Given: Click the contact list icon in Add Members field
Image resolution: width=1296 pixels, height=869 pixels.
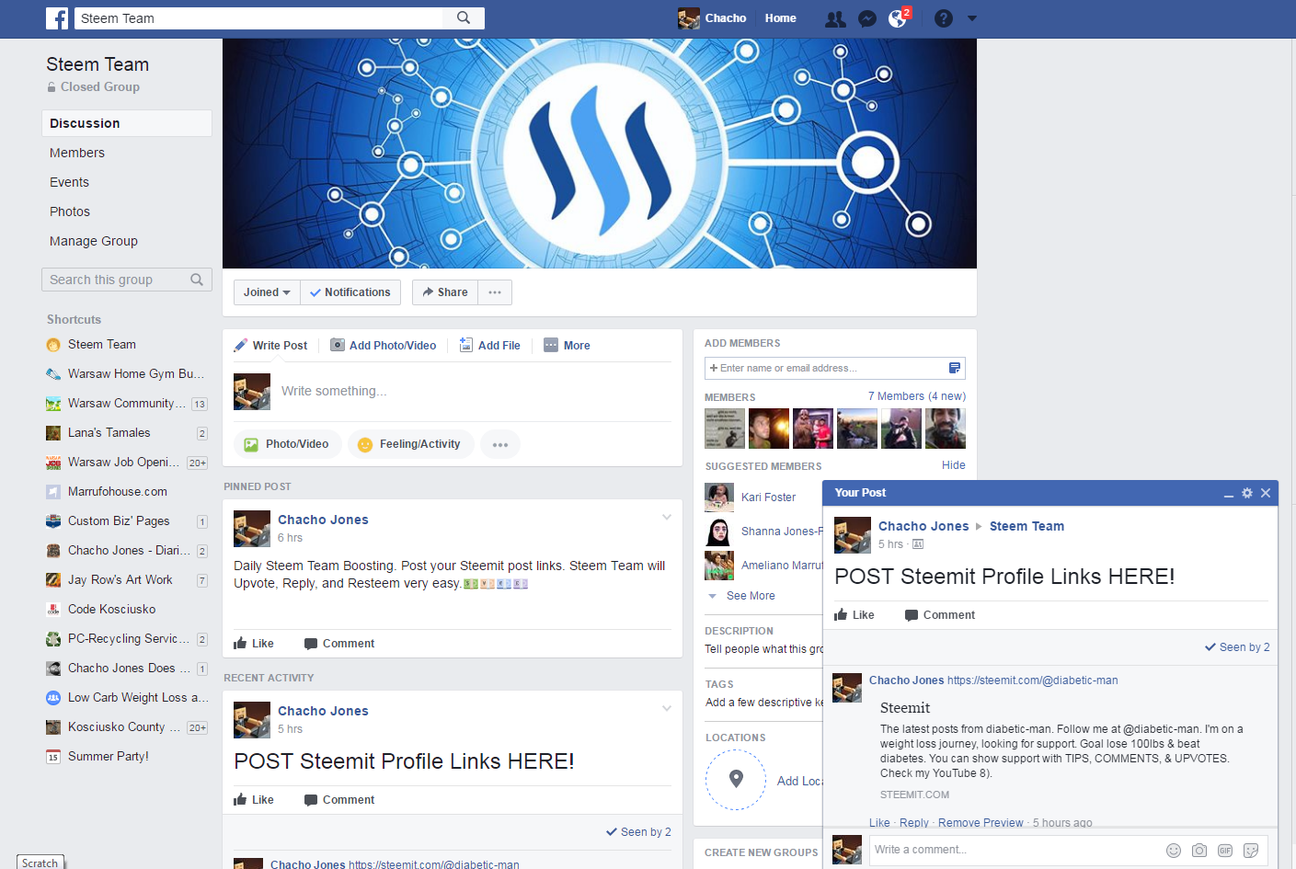Looking at the screenshot, I should coord(955,368).
